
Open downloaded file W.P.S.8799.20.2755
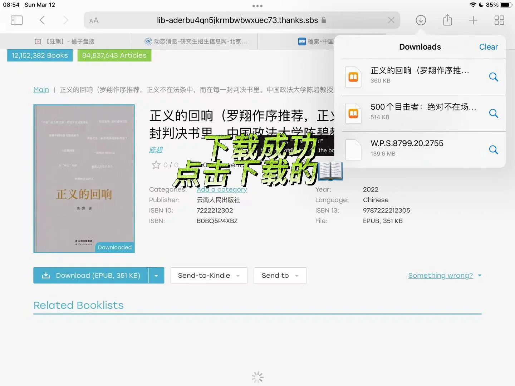click(423, 150)
